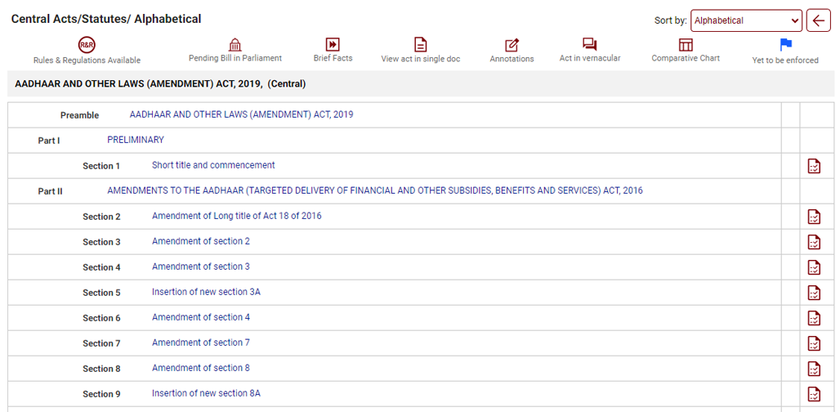Image resolution: width=840 pixels, height=412 pixels.
Task: Click the Pending Bill in Parliament icon
Action: (235, 44)
